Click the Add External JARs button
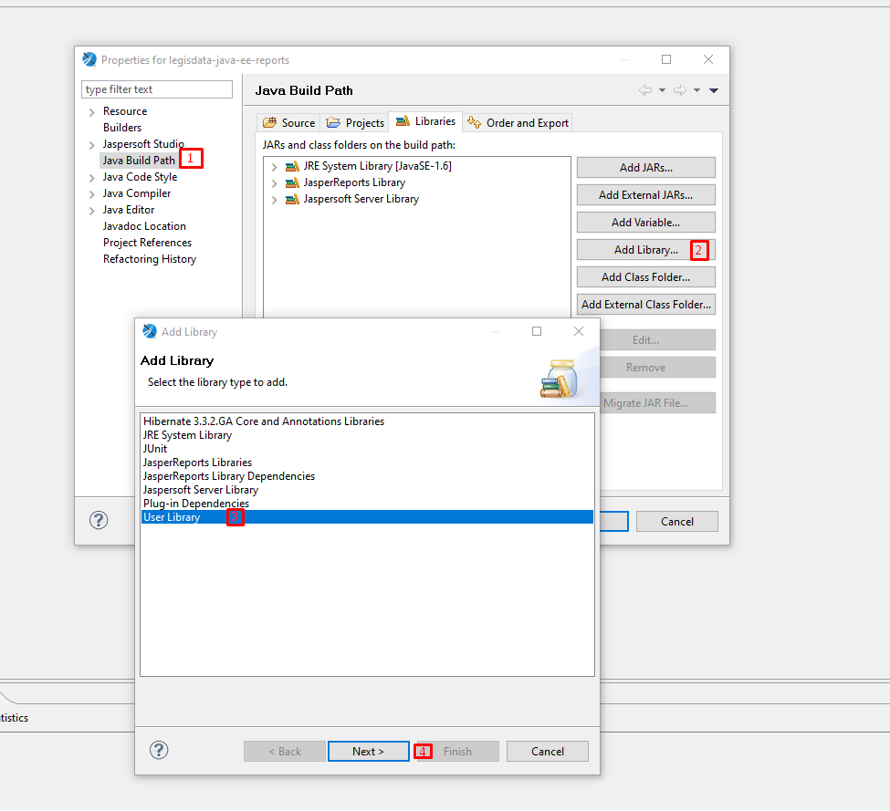Image resolution: width=890 pixels, height=811 pixels. 645,195
